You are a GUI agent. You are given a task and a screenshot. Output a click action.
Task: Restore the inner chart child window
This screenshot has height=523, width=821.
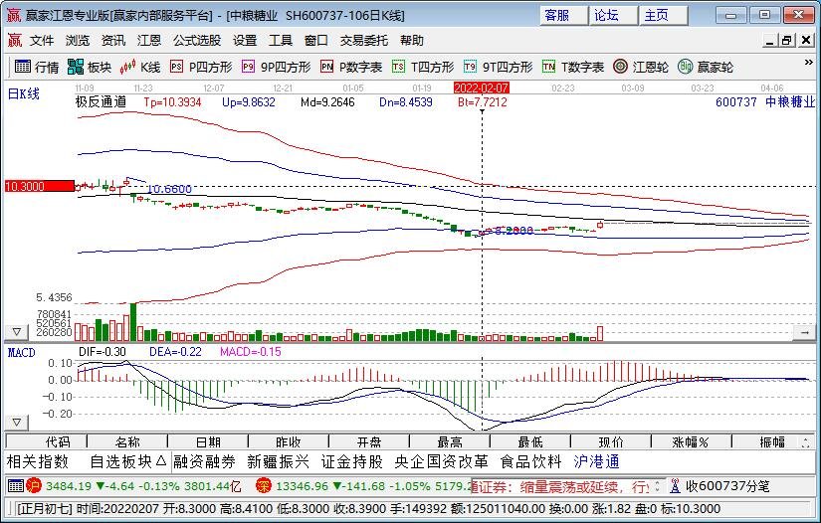coord(787,41)
